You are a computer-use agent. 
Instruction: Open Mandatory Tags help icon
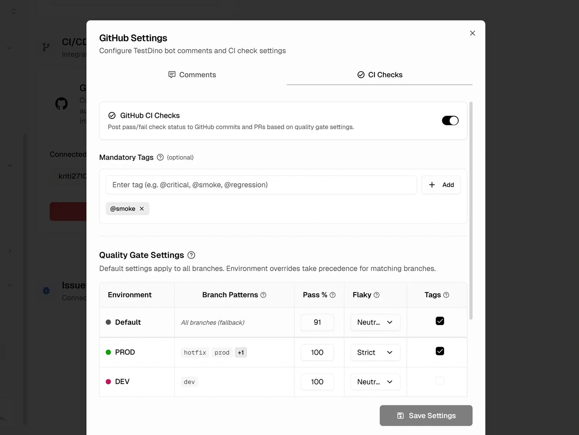click(x=160, y=157)
